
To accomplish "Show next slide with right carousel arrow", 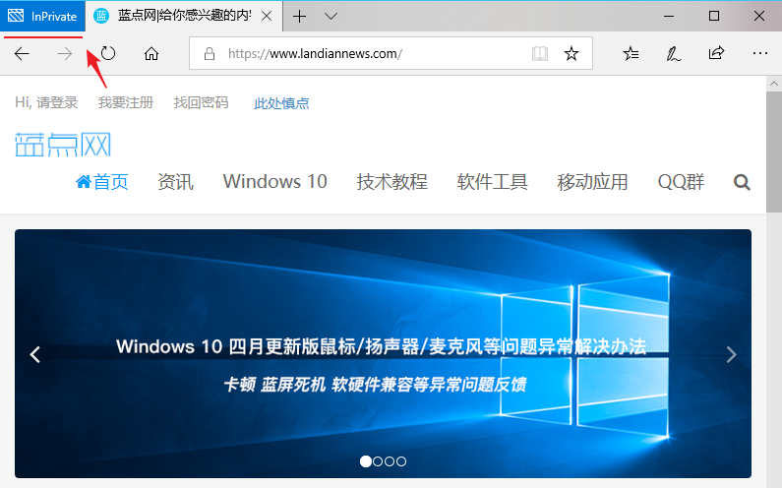I will pyautogui.click(x=731, y=355).
